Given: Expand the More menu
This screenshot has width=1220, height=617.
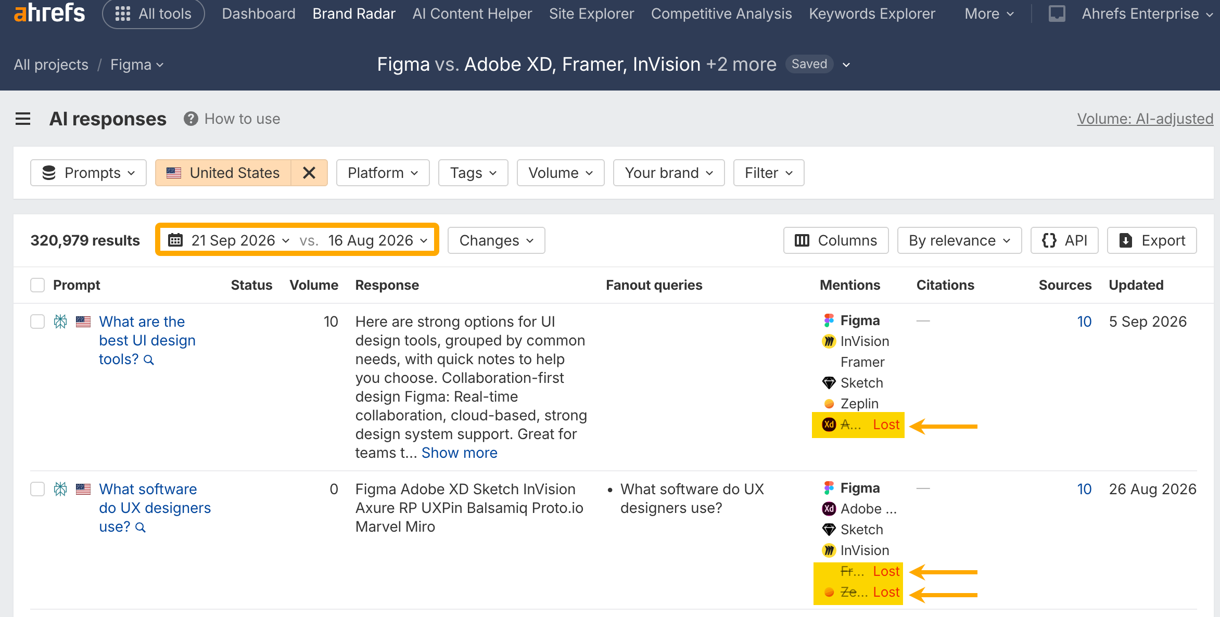Looking at the screenshot, I should click(989, 14).
